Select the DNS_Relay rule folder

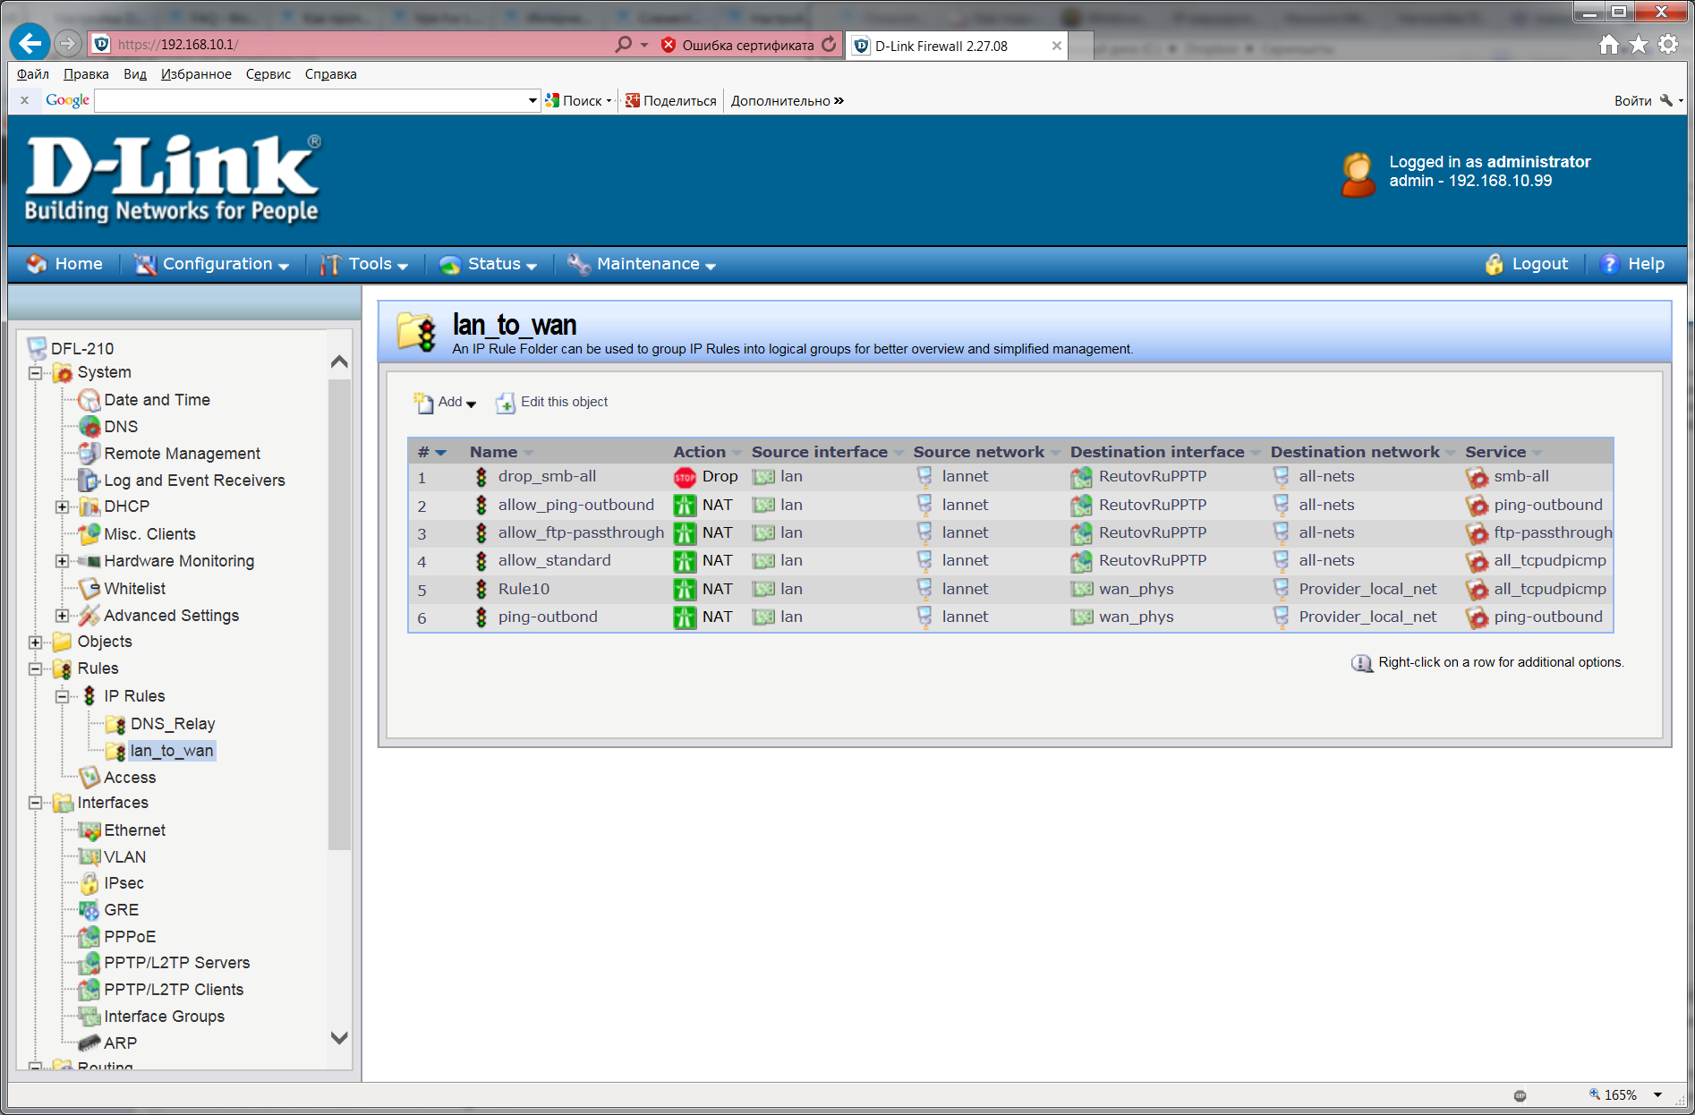172,724
